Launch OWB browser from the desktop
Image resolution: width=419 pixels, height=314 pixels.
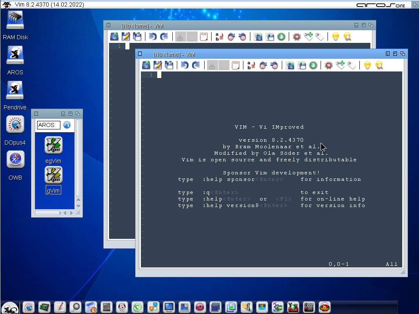pos(15,160)
